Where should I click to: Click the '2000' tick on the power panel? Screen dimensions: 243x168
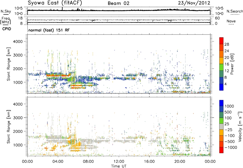[18, 69]
